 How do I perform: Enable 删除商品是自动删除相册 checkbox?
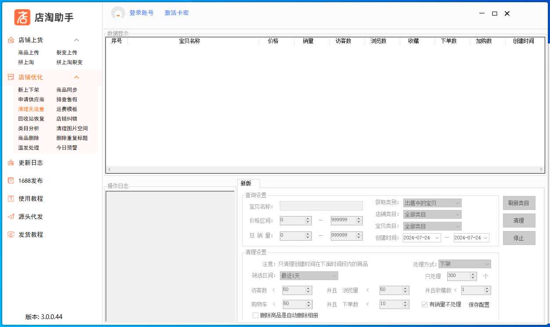[x=255, y=315]
